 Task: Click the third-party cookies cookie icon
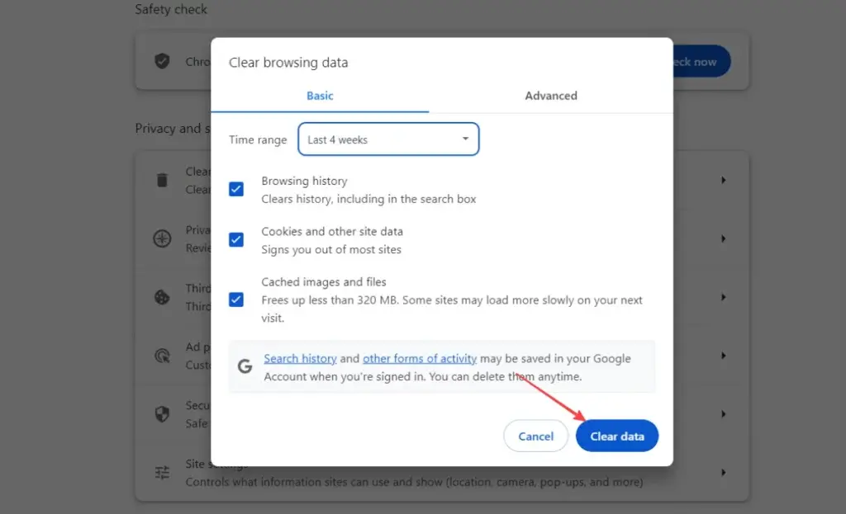[162, 297]
